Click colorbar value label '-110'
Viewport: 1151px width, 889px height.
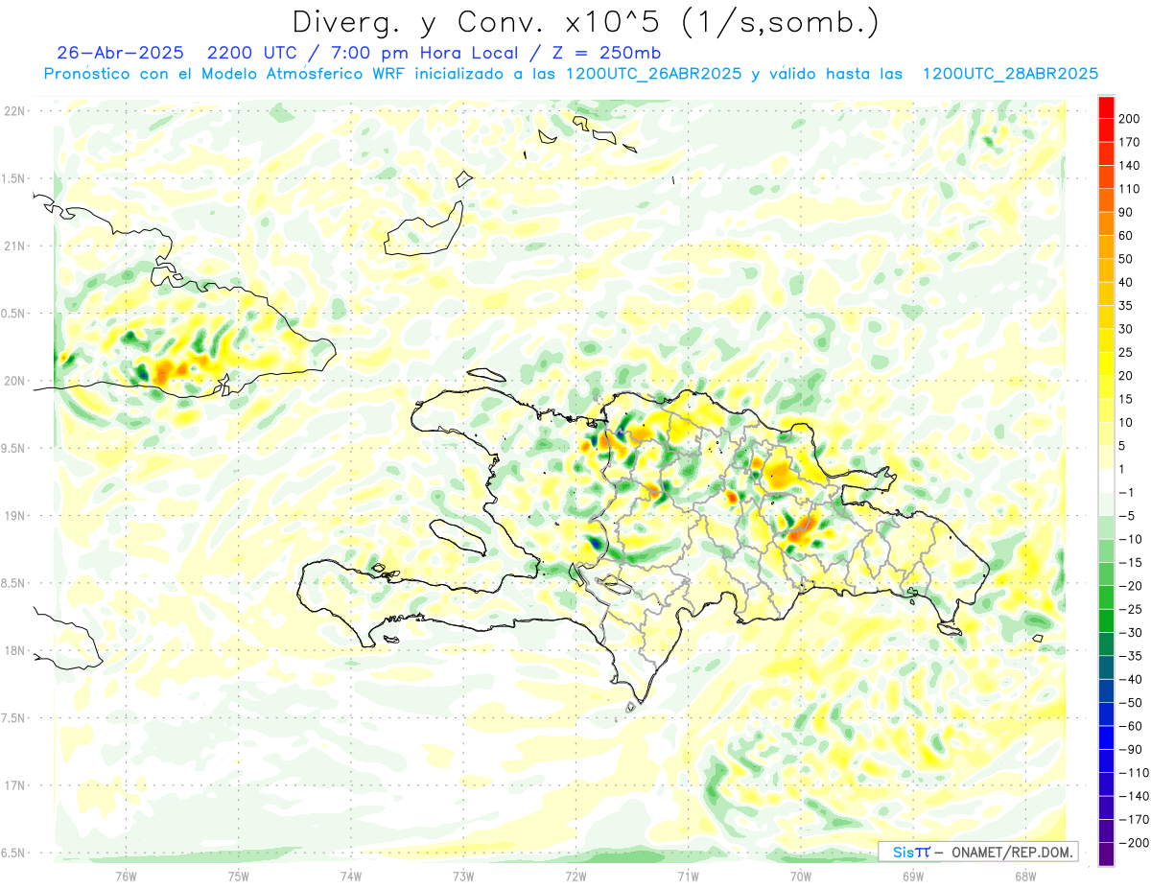1135,773
